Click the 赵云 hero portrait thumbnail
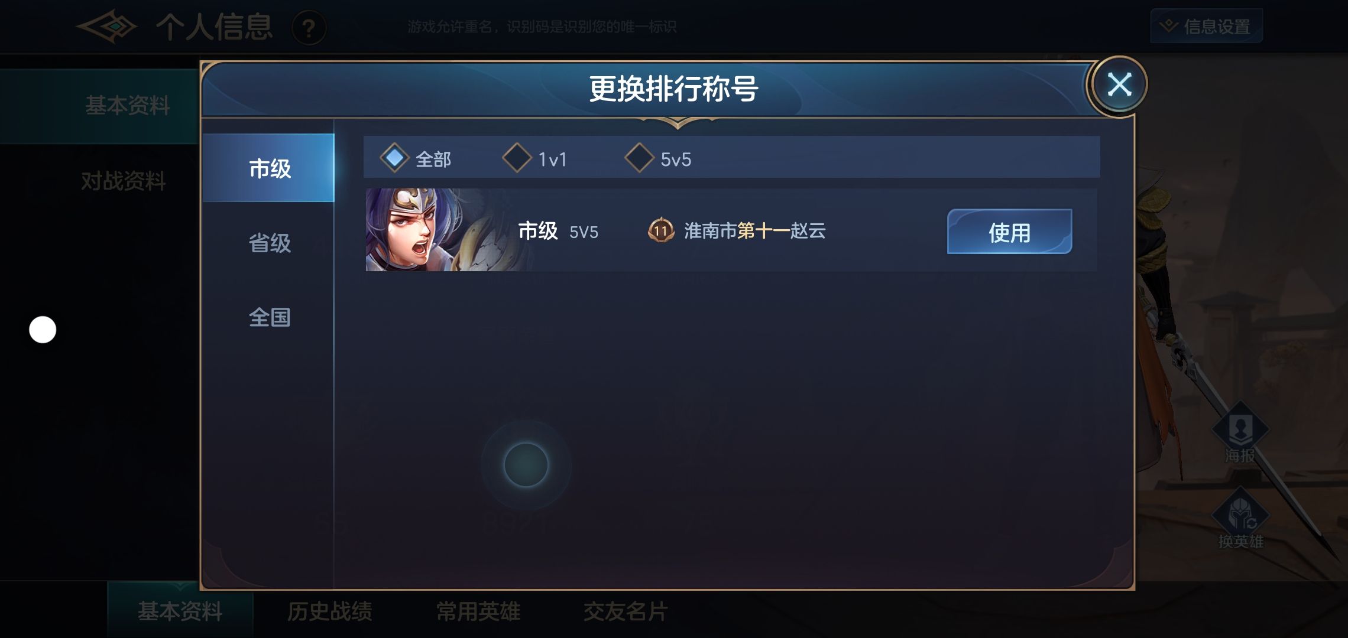1348x638 pixels. point(443,230)
